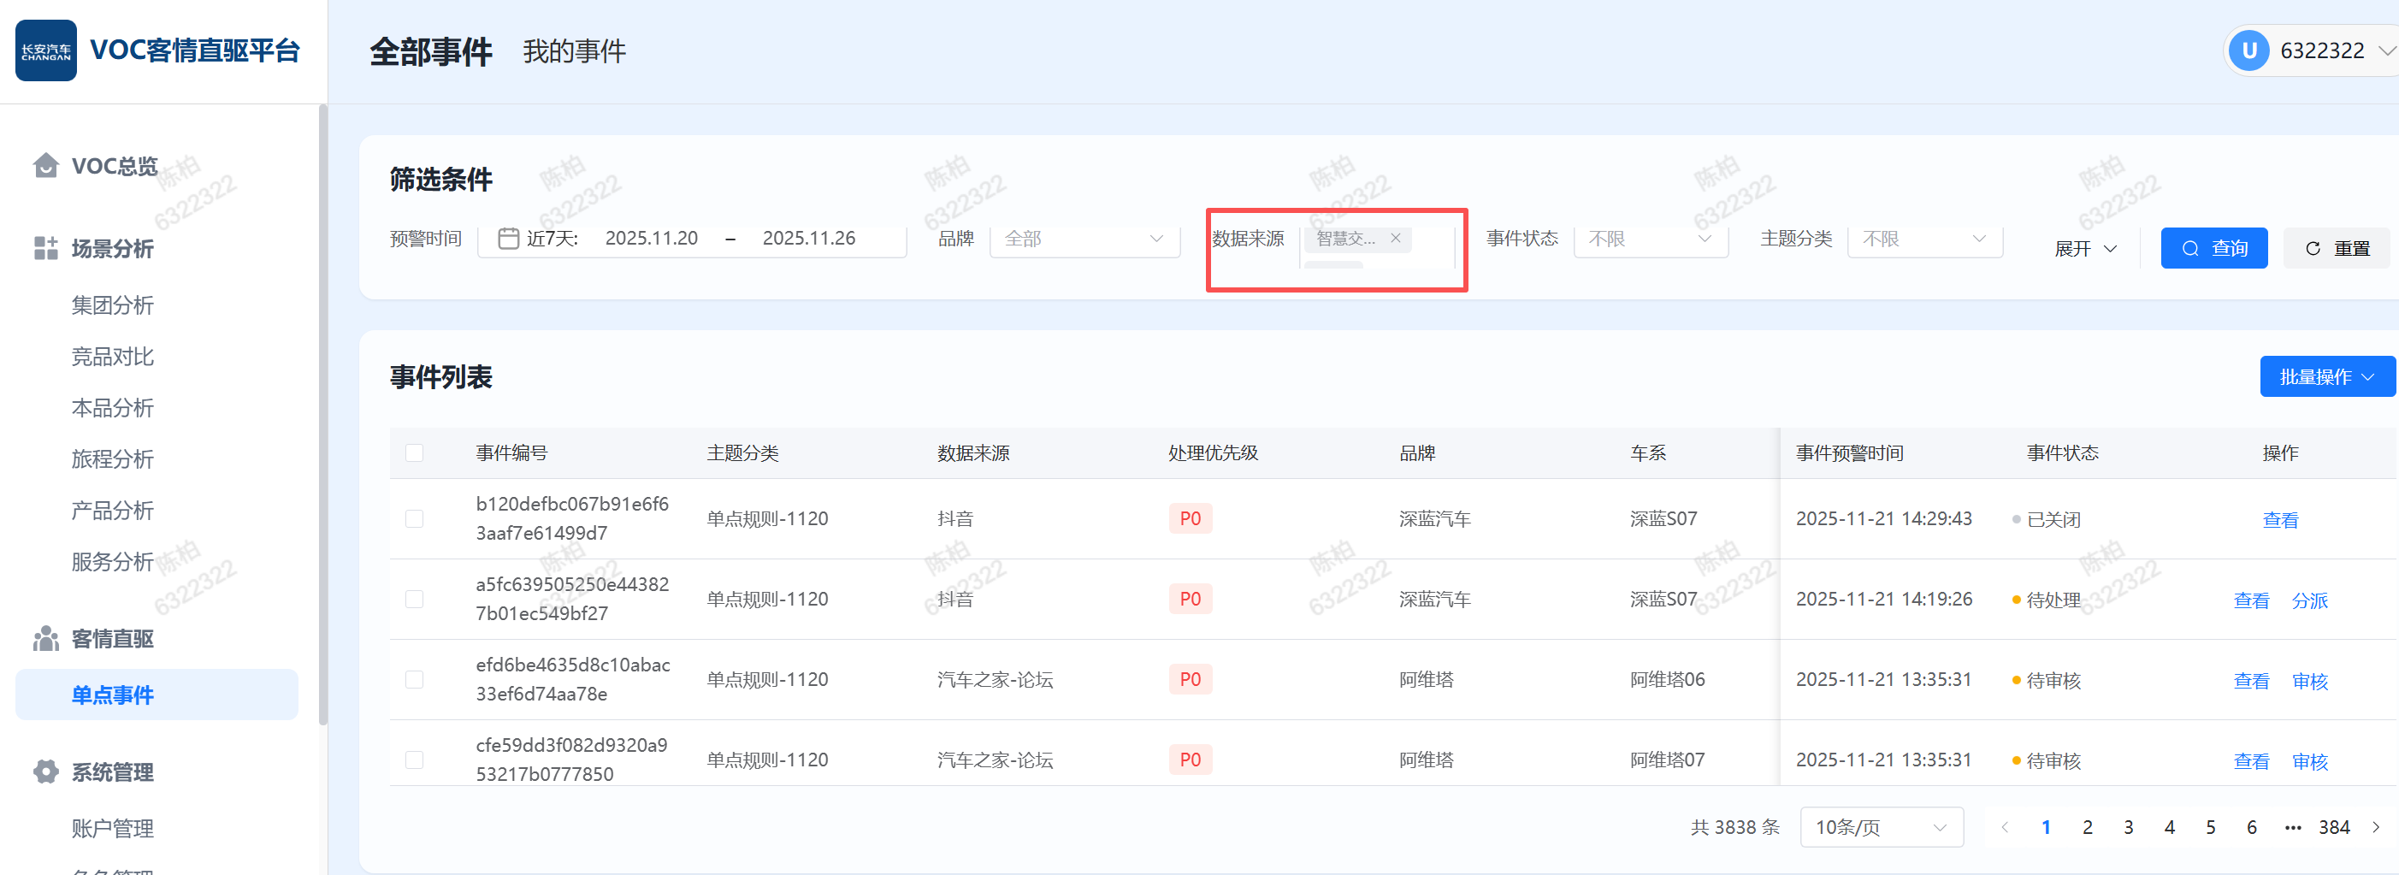Click the calendar icon in date range
The image size is (2399, 875).
tap(507, 239)
